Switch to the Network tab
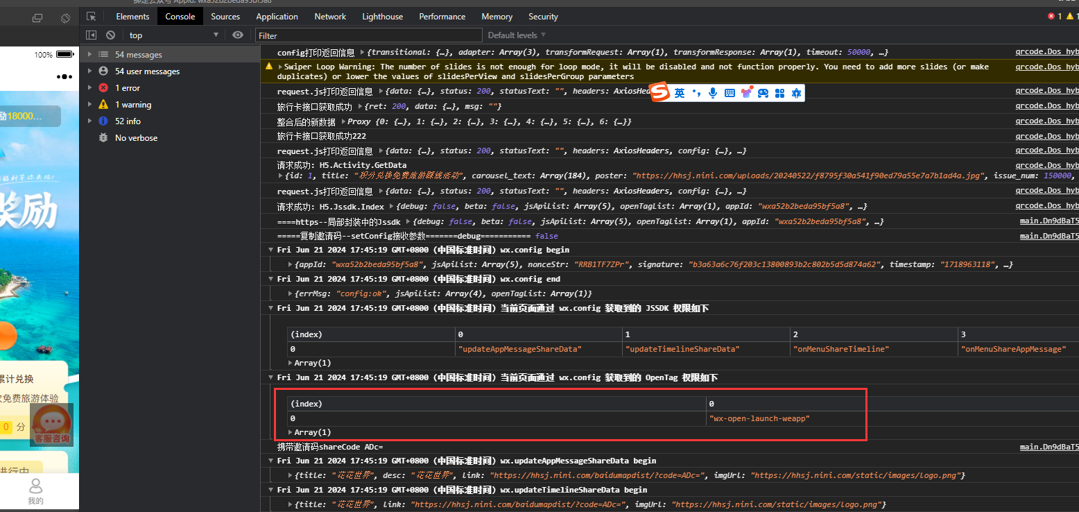 click(x=330, y=17)
